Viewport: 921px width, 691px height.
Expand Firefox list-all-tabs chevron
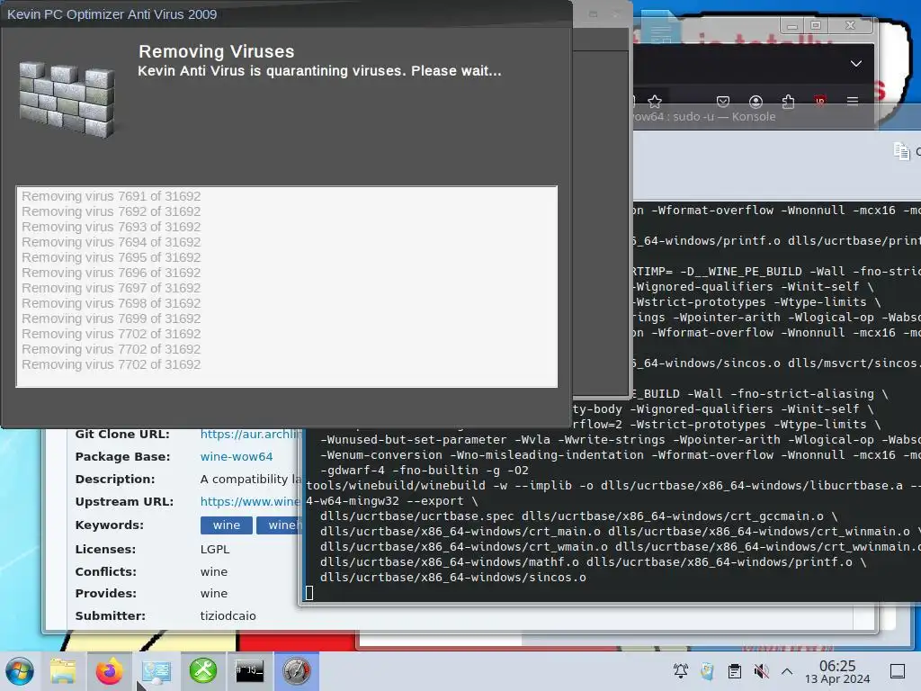856,64
